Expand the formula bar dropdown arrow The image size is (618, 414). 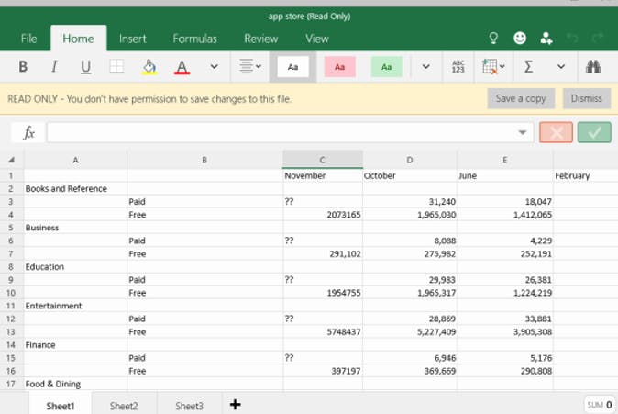click(x=523, y=132)
